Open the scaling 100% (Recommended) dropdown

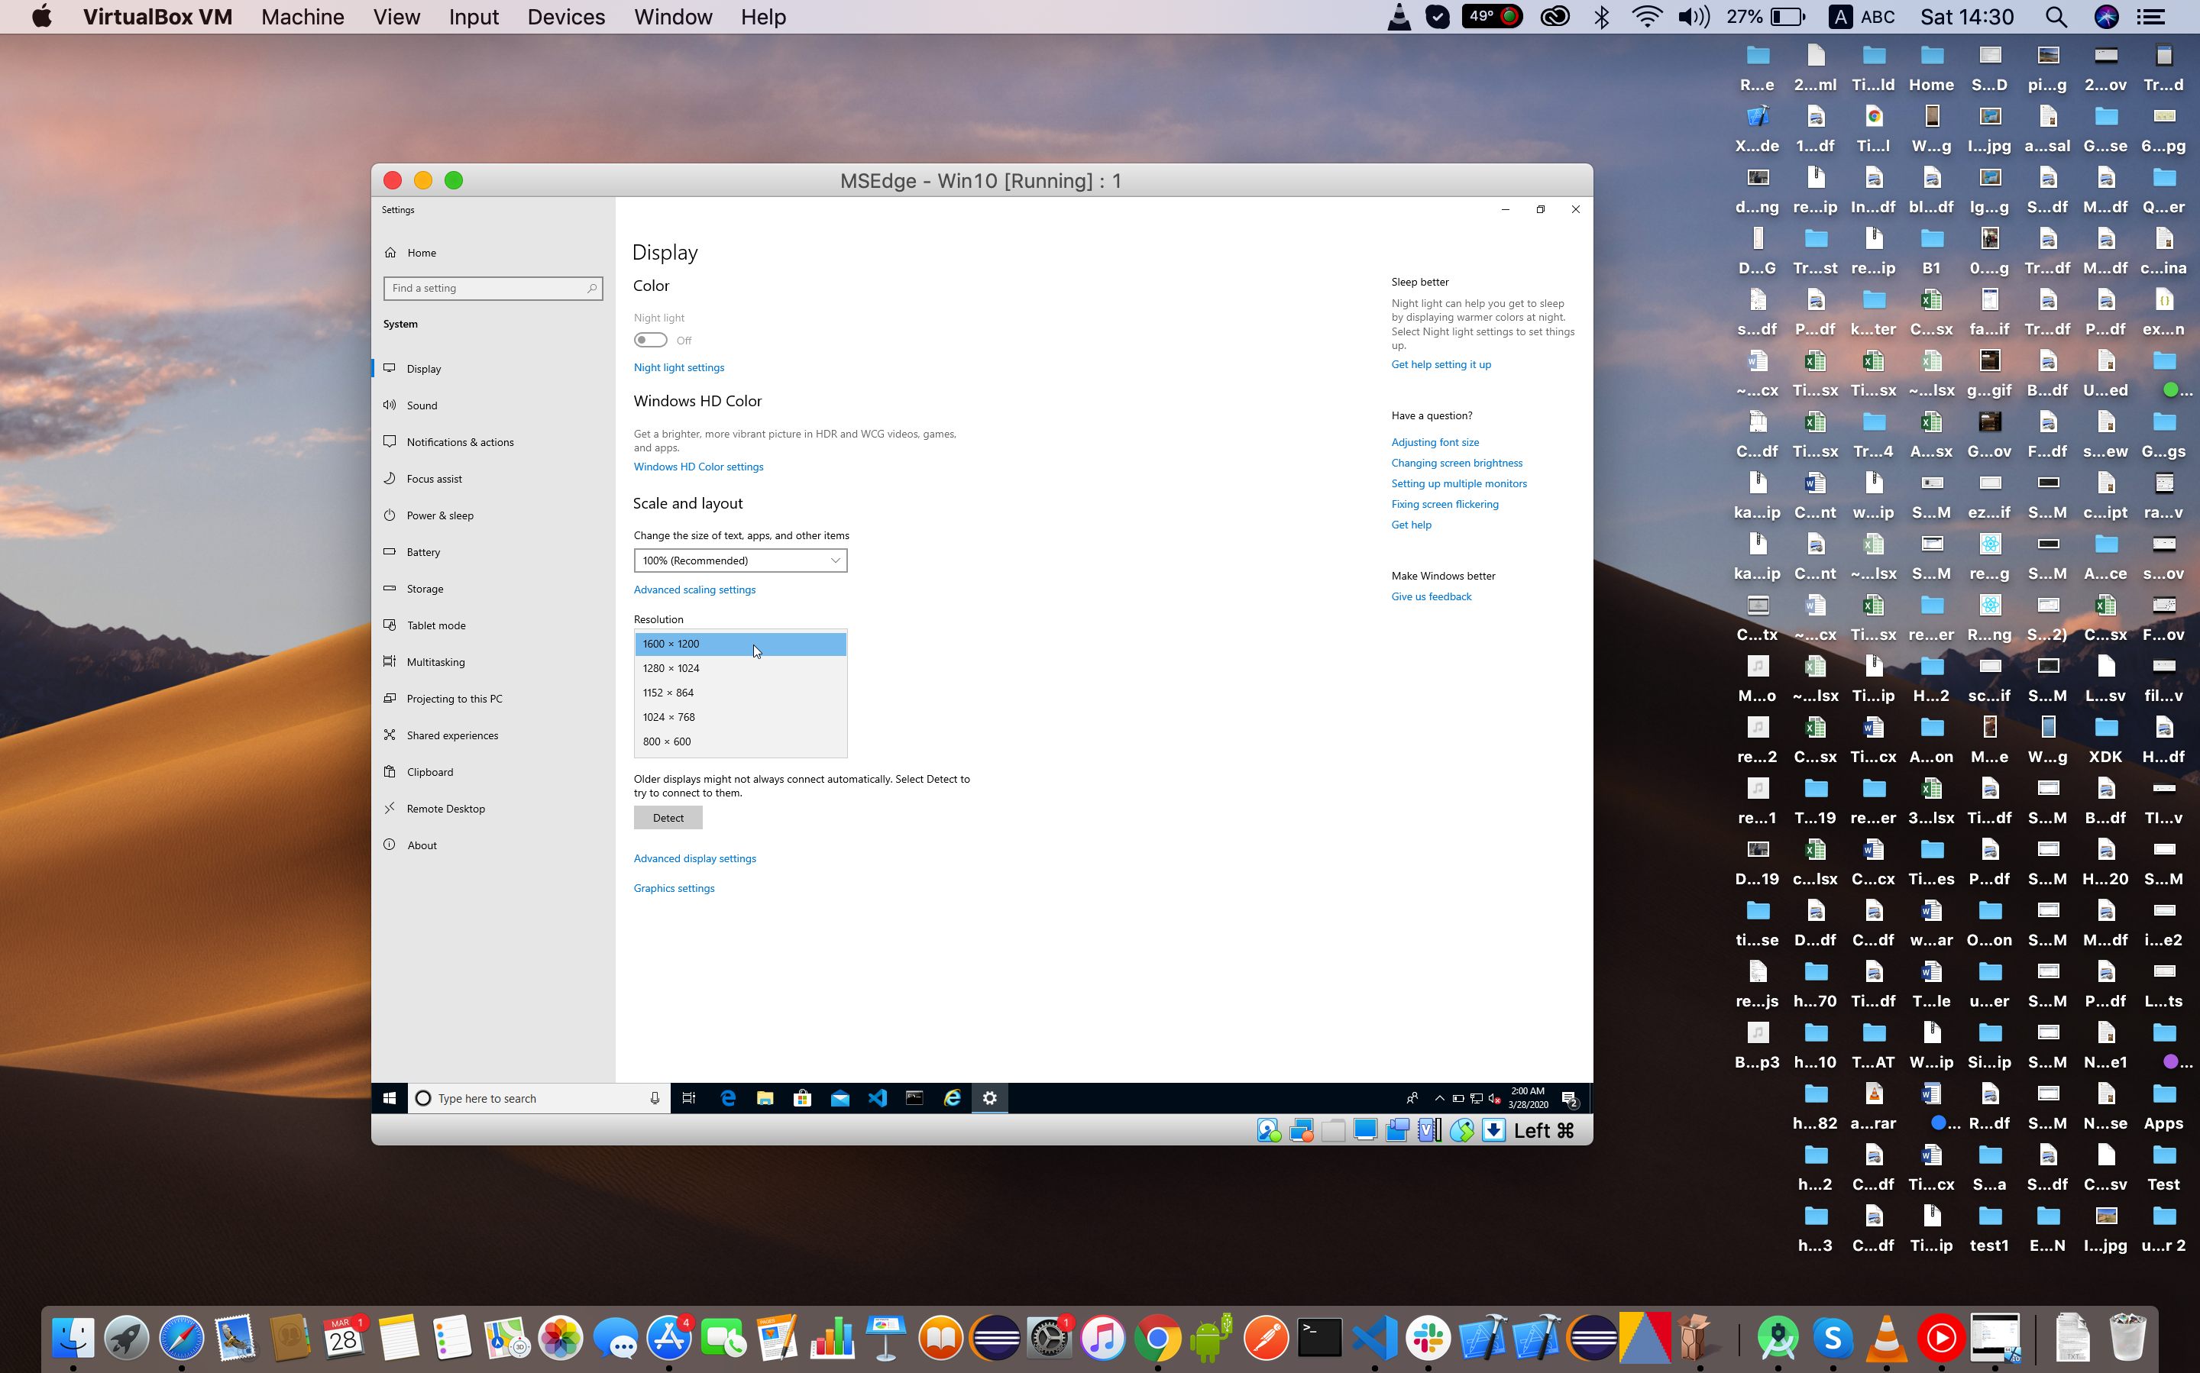click(740, 561)
